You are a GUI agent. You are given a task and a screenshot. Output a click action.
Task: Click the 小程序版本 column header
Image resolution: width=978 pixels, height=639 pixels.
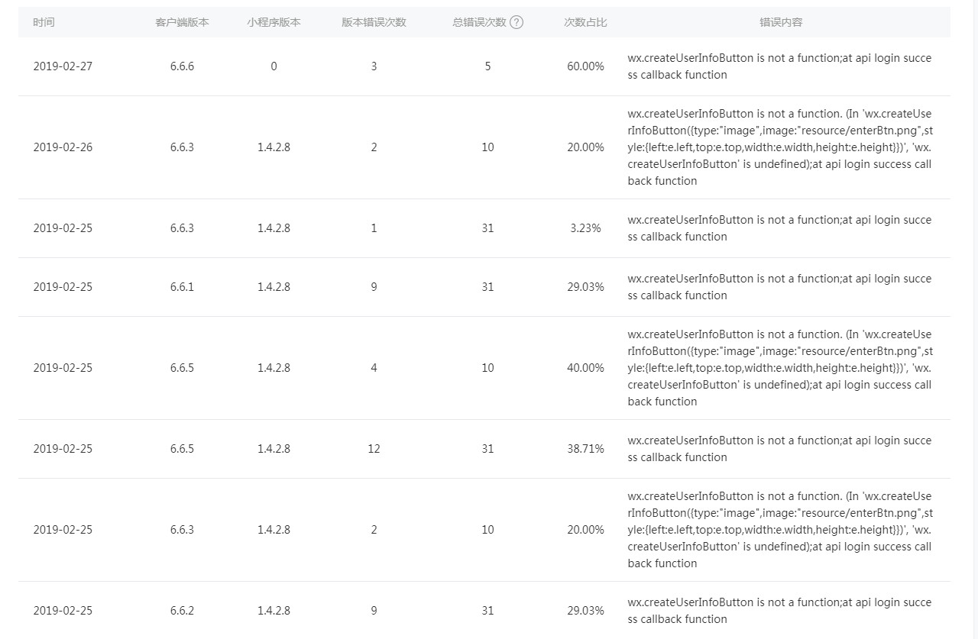point(274,22)
